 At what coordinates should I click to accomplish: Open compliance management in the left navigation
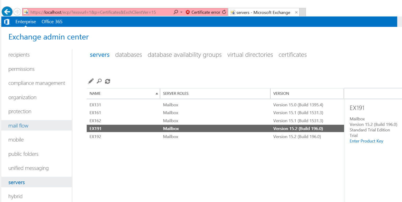click(37, 83)
